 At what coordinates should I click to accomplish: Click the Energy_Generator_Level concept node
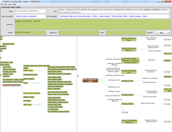coord(129,72)
